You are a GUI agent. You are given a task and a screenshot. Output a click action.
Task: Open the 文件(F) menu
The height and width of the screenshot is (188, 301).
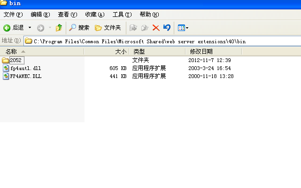[x=13, y=15]
